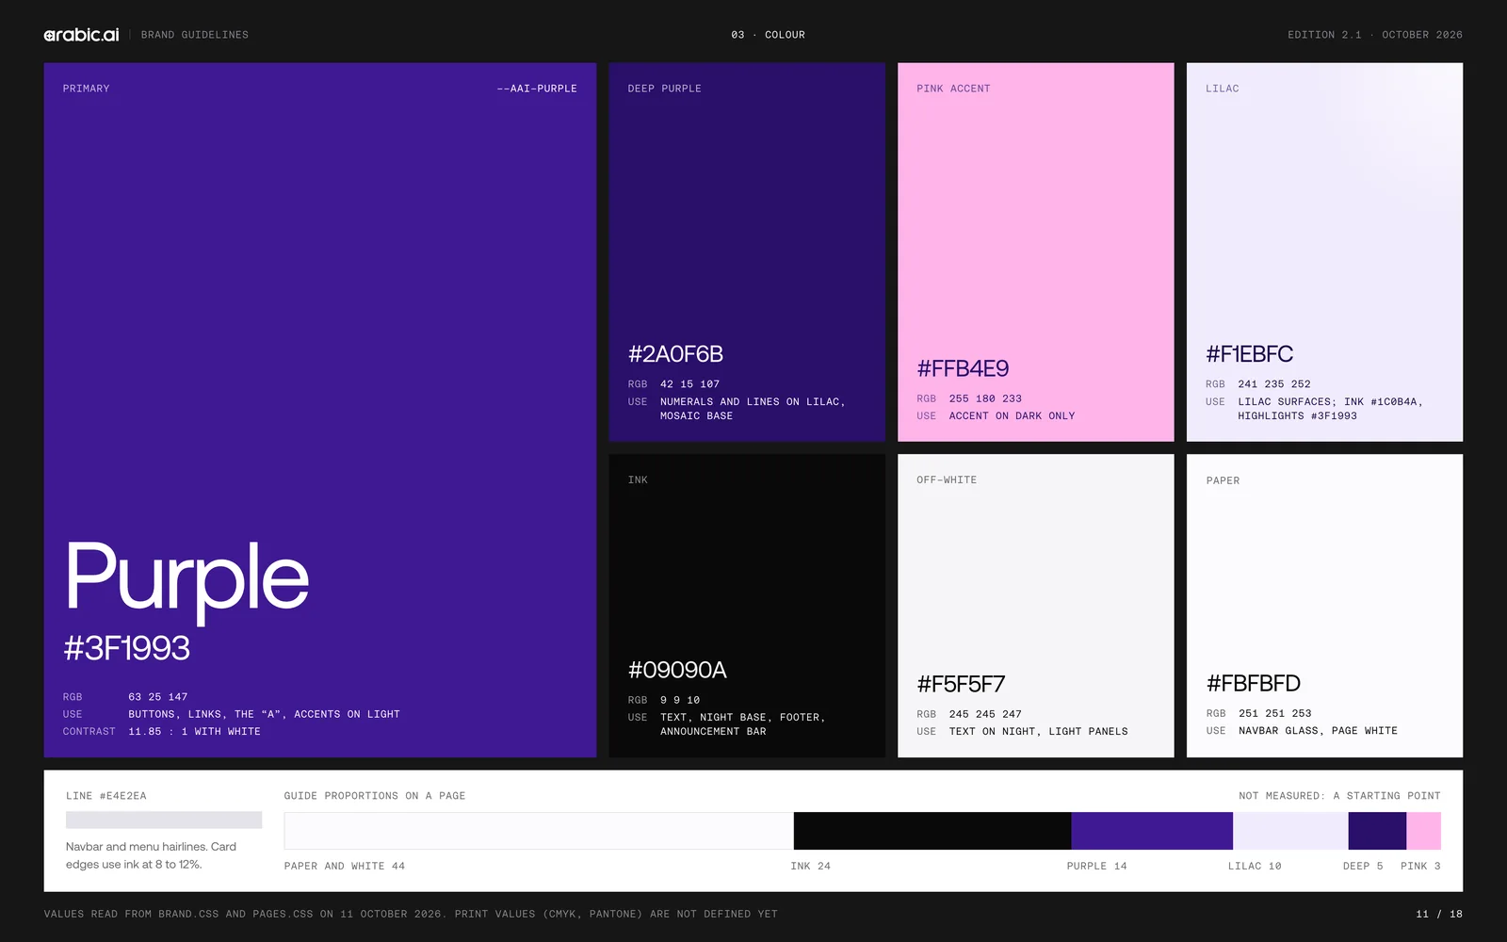
Task: Select the Paper #FBFBFD card
Action: tap(1324, 606)
